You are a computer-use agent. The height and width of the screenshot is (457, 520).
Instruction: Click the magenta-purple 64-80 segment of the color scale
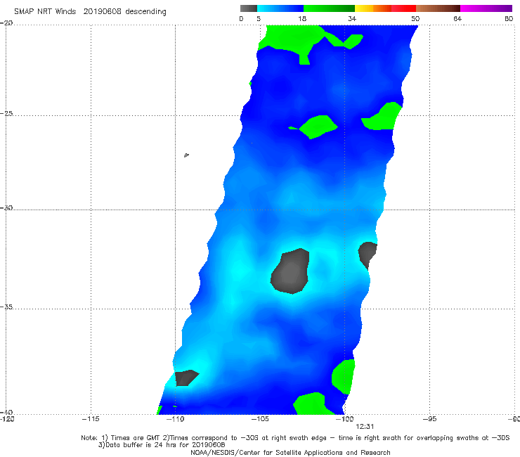[486, 8]
